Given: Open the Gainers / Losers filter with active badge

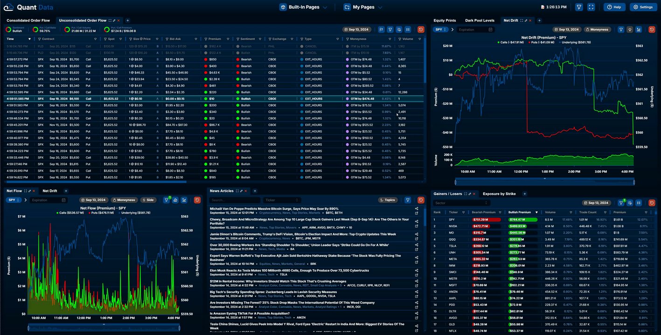Looking at the screenshot, I should (x=621, y=203).
